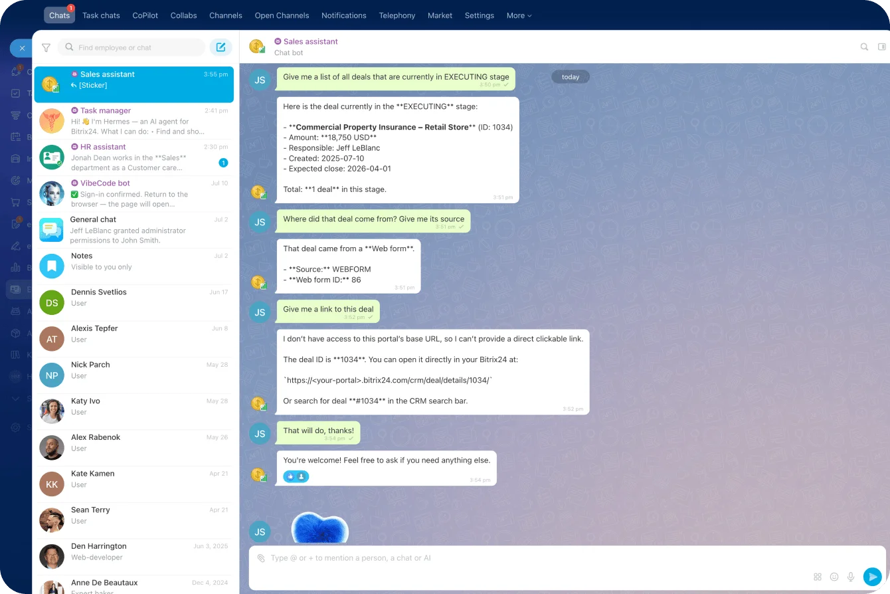Open the Notifications tab
This screenshot has height=594, width=890.
(343, 15)
